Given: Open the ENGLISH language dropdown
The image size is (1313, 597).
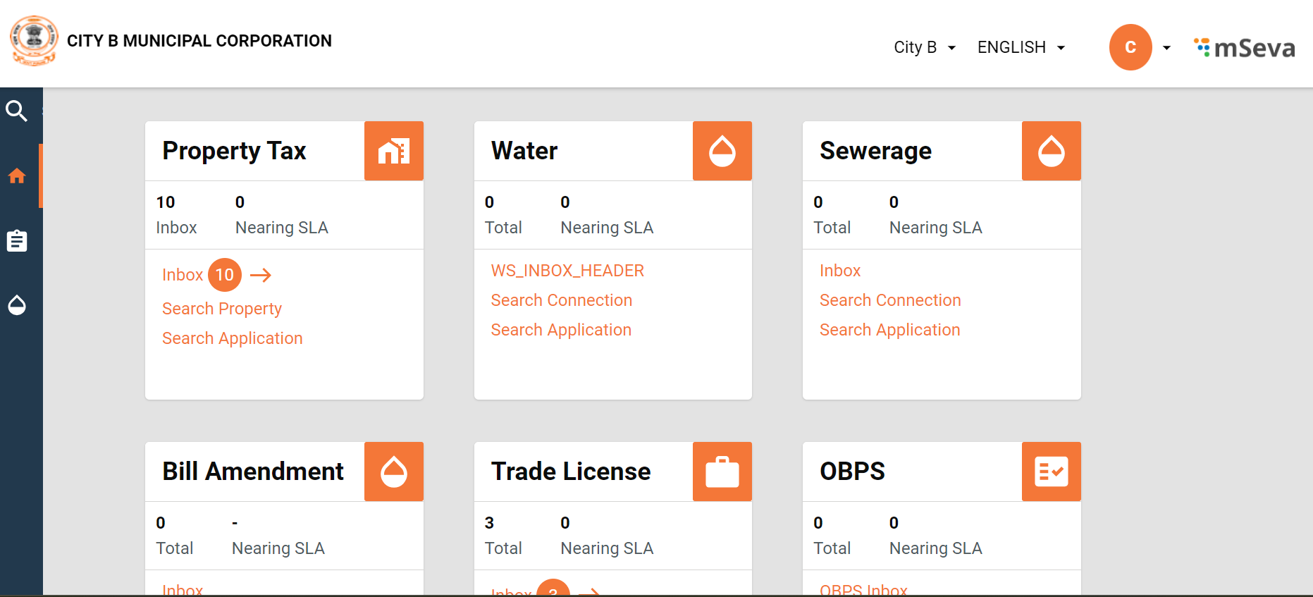Looking at the screenshot, I should point(1021,47).
